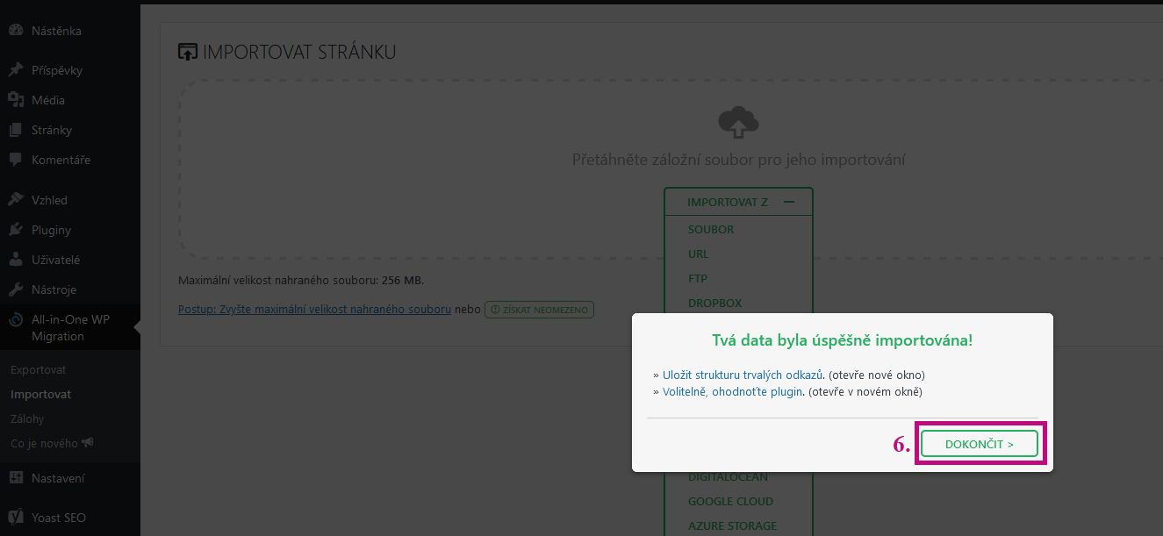Open Uložit strukturu trvalých odkazů link
Viewport: 1163px width, 536px height.
click(x=743, y=375)
